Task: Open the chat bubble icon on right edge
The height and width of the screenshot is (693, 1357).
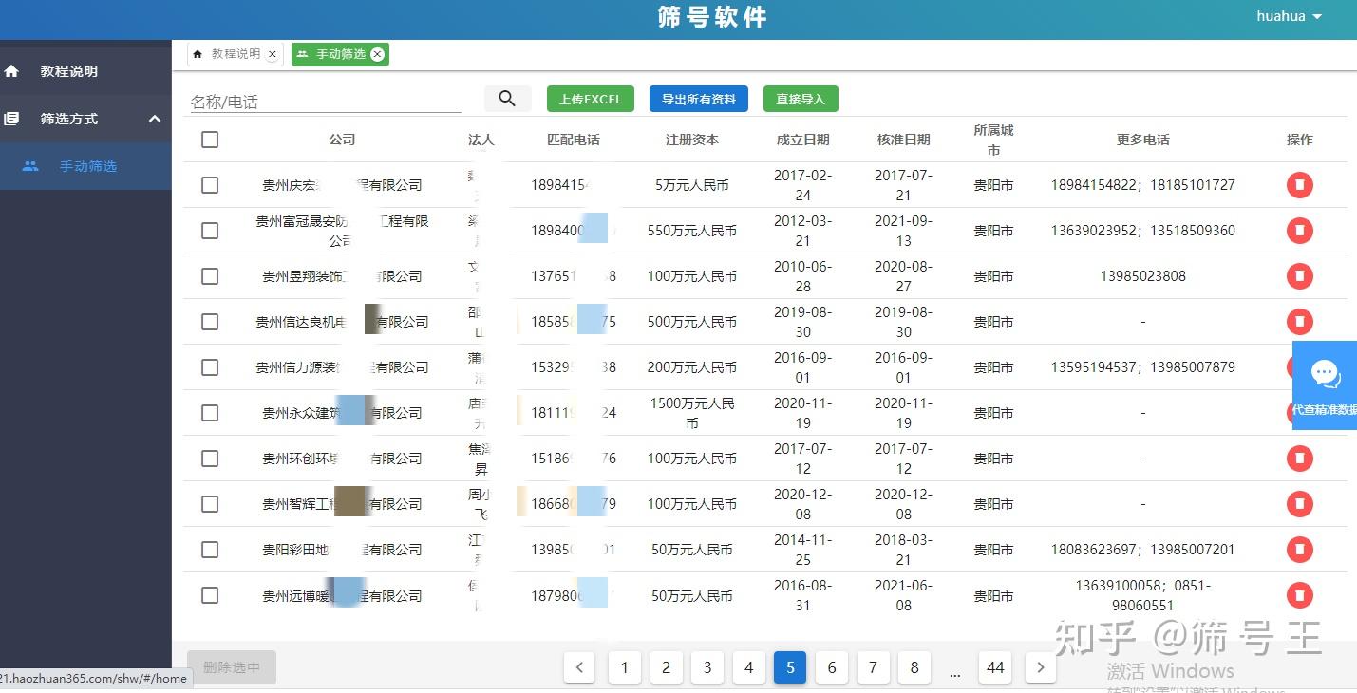Action: click(1325, 373)
